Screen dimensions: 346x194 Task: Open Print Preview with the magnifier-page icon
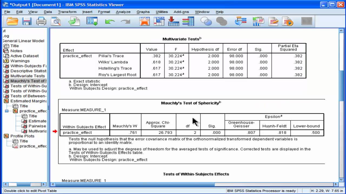(x=56, y=21)
